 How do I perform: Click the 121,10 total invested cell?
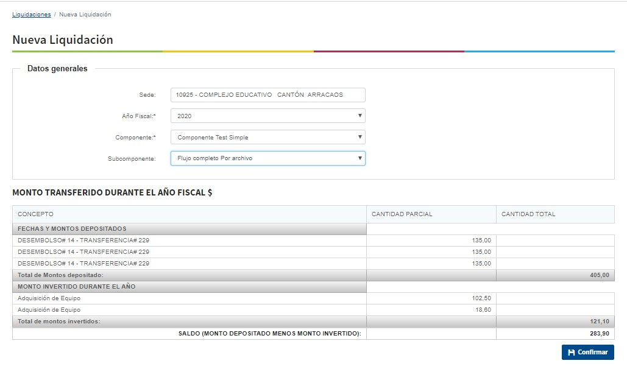point(599,322)
